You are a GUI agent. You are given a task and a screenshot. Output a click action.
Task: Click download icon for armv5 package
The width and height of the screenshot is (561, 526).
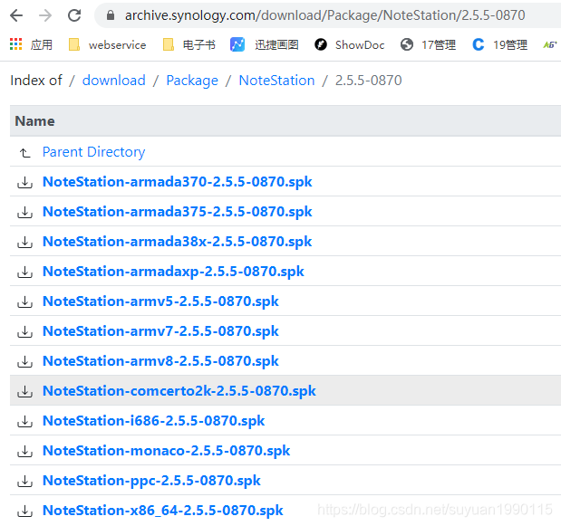click(x=24, y=302)
